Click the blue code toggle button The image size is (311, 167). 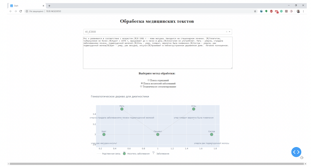(x=296, y=152)
